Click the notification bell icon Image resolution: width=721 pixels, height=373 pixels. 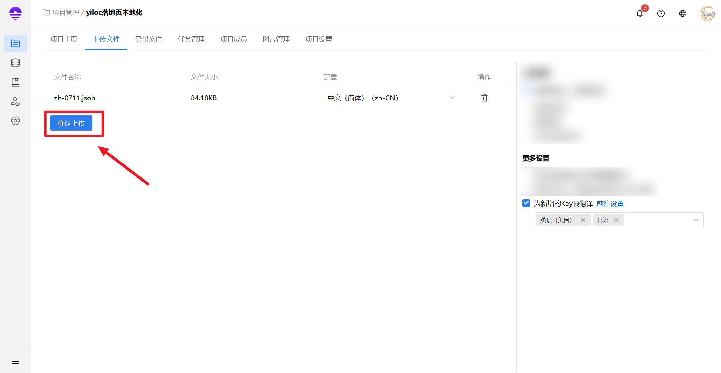pos(640,14)
